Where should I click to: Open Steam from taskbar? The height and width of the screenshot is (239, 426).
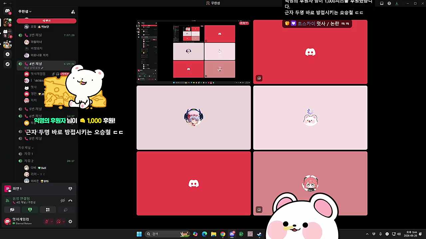(259, 234)
